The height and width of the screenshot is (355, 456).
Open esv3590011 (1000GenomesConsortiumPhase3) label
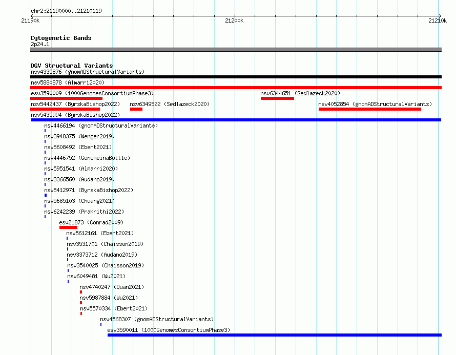(169, 330)
